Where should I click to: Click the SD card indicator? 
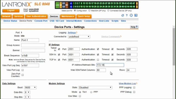(x=61, y=5)
